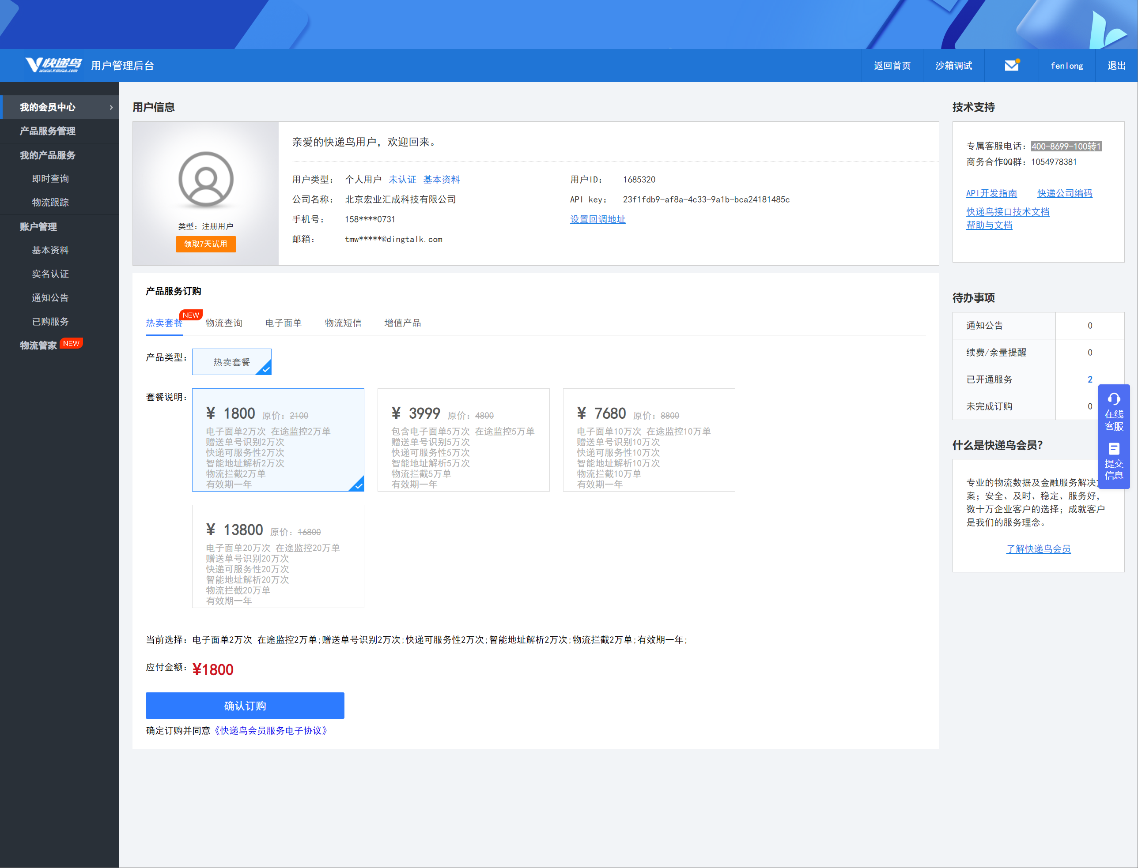Open 快递公司编码 link
This screenshot has height=868, width=1138.
pos(1065,193)
